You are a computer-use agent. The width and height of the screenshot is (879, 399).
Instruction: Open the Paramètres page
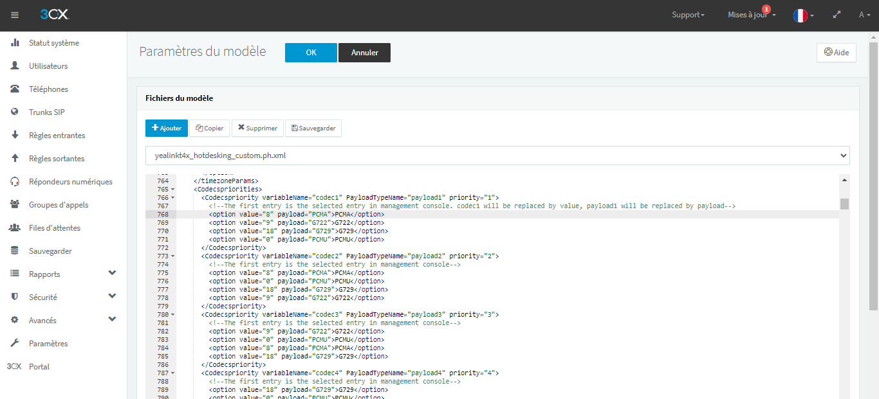[x=48, y=344]
